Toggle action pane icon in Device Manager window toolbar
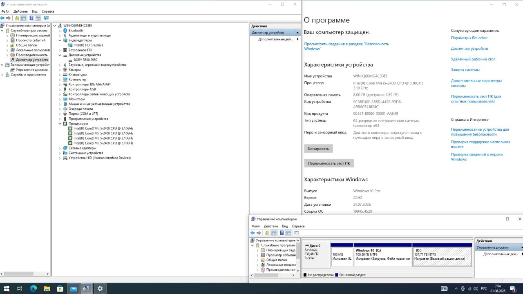The height and width of the screenshot is (294, 523). click(38, 18)
